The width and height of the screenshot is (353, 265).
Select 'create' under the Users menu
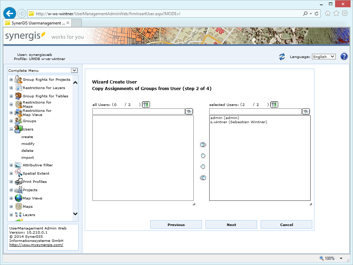point(27,137)
